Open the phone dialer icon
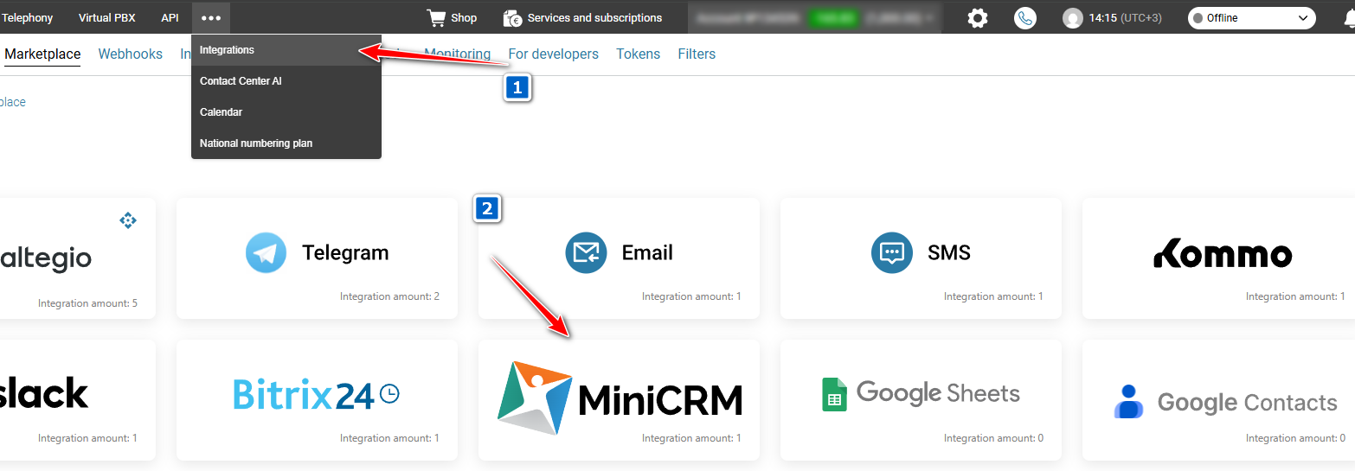 point(1025,18)
